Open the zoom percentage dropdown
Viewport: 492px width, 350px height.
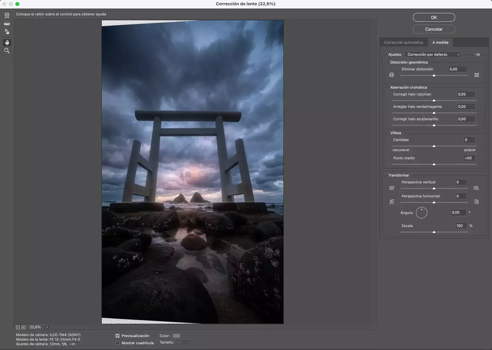point(47,327)
